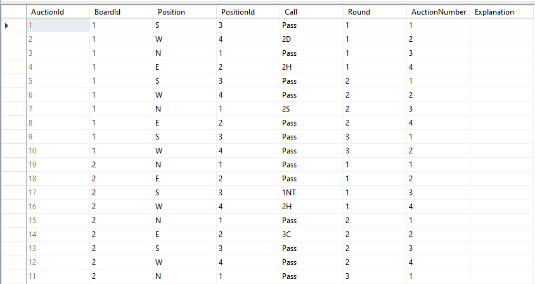The width and height of the screenshot is (535, 284).
Task: Click the Round column header
Action: [375, 12]
